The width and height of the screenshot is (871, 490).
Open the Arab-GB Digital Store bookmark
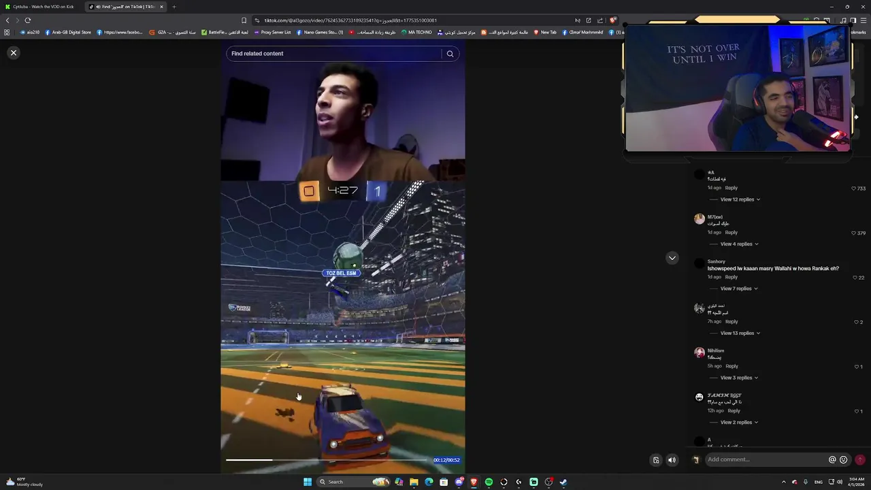coord(68,32)
